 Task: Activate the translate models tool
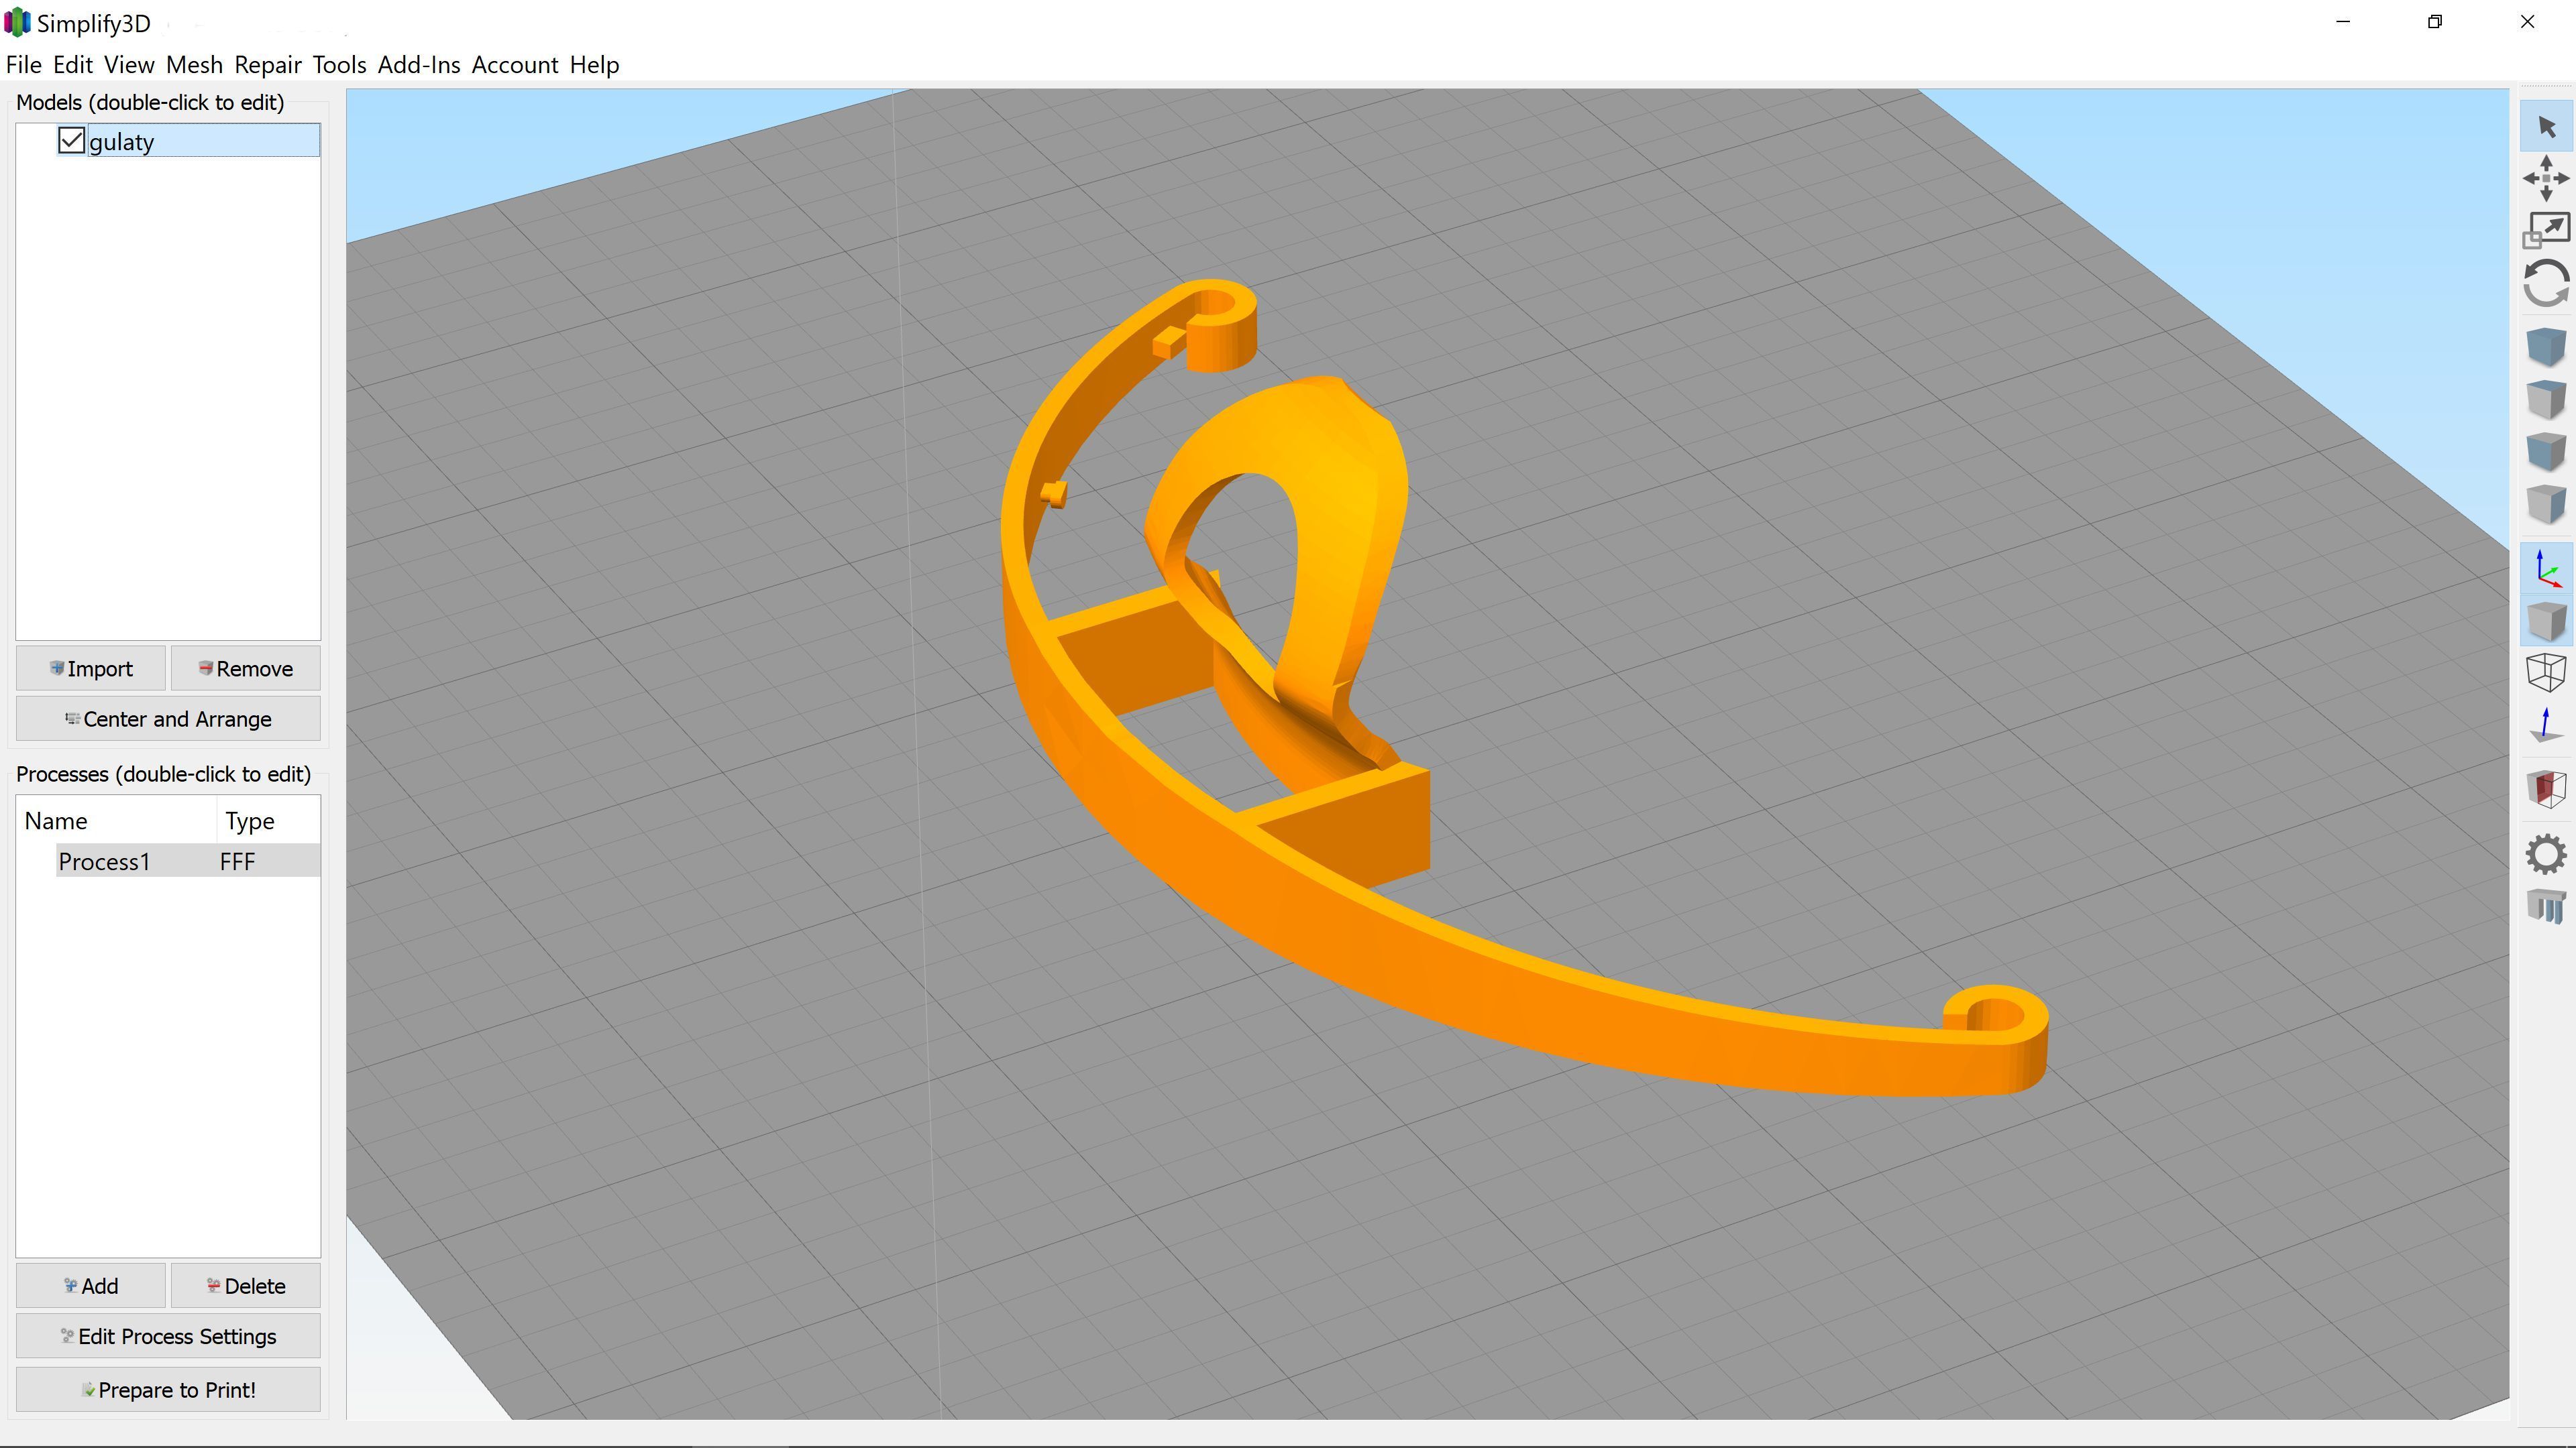(x=2546, y=178)
